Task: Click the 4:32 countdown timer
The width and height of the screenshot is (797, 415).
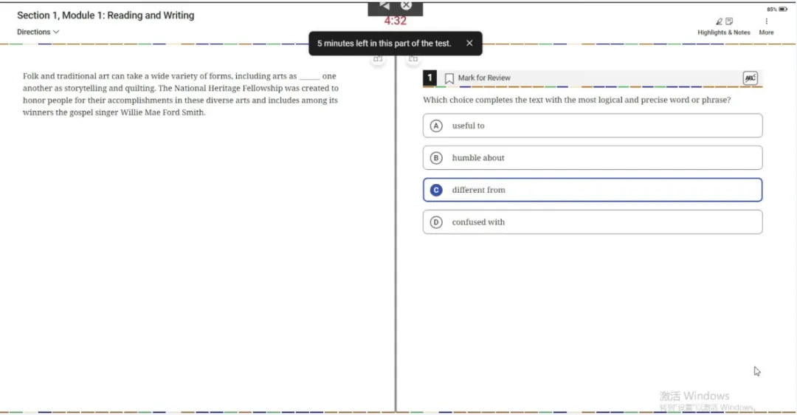Action: [395, 21]
